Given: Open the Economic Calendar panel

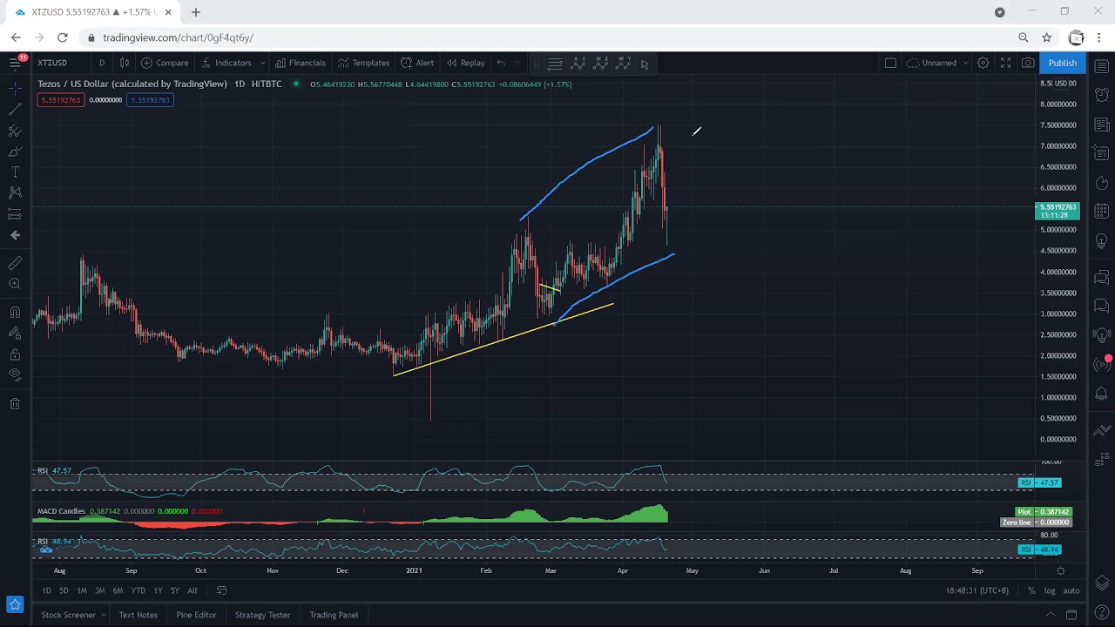Looking at the screenshot, I should [1102, 211].
